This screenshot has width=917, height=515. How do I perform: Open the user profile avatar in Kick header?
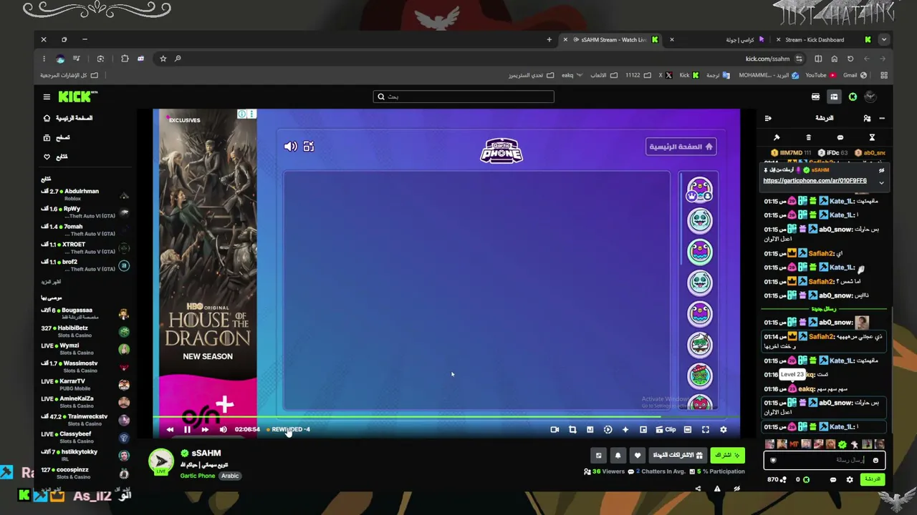coord(870,97)
